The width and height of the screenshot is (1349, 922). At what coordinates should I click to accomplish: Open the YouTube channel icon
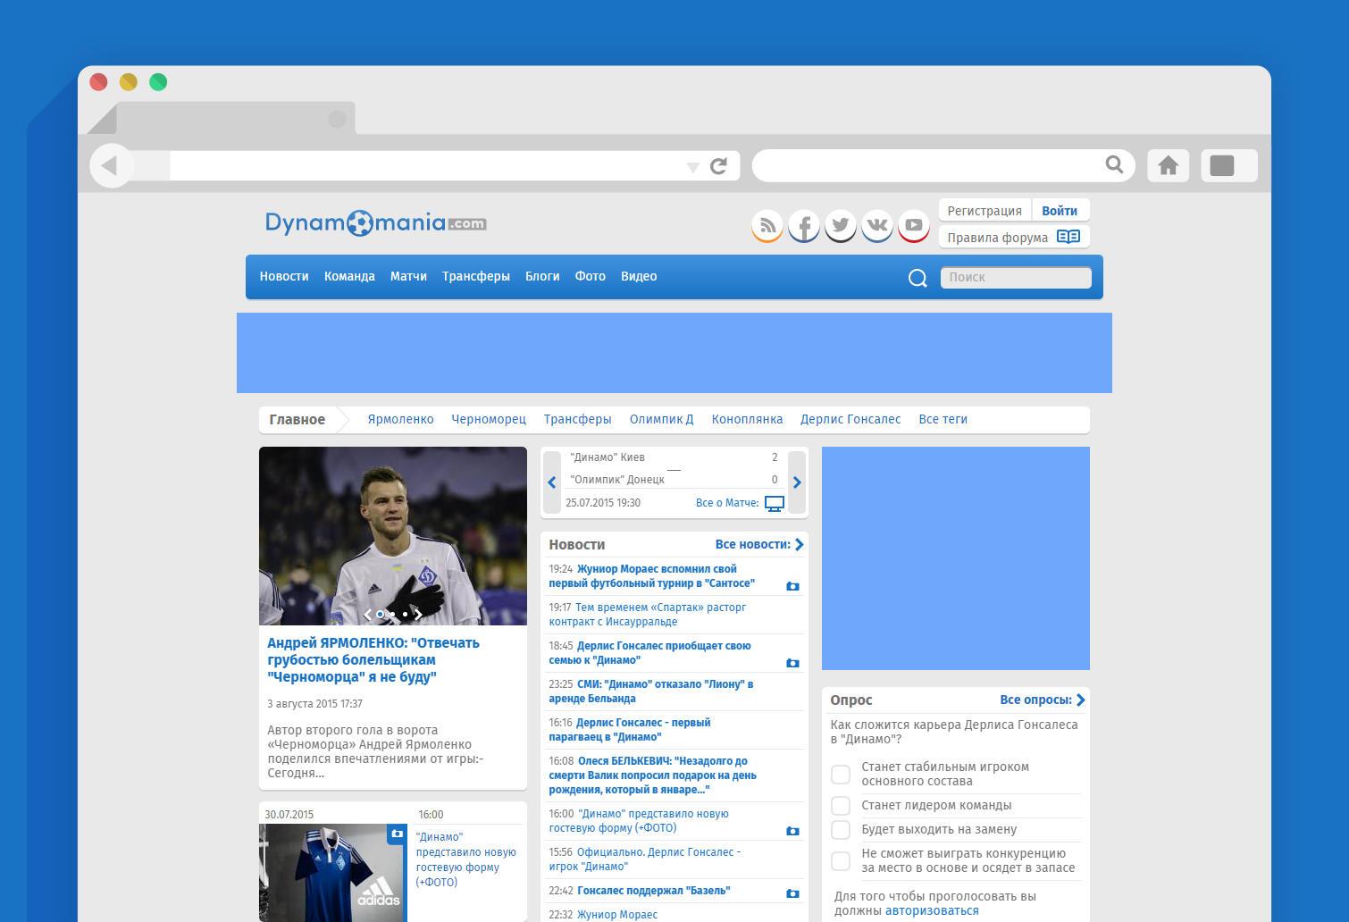pos(914,225)
